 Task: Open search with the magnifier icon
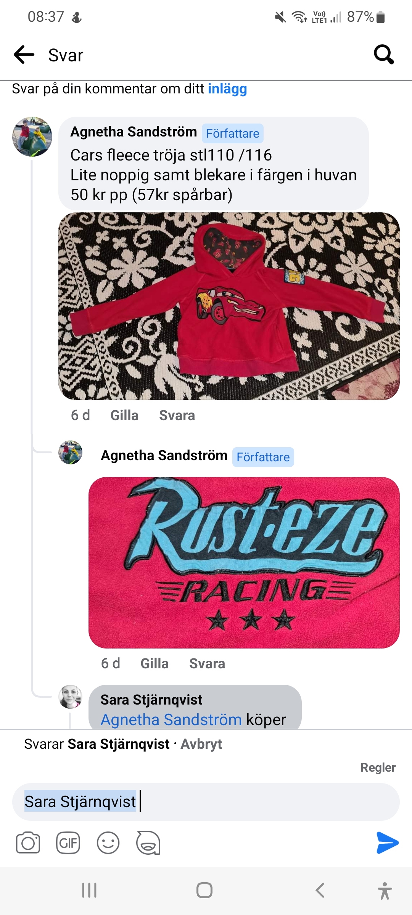[x=384, y=55]
